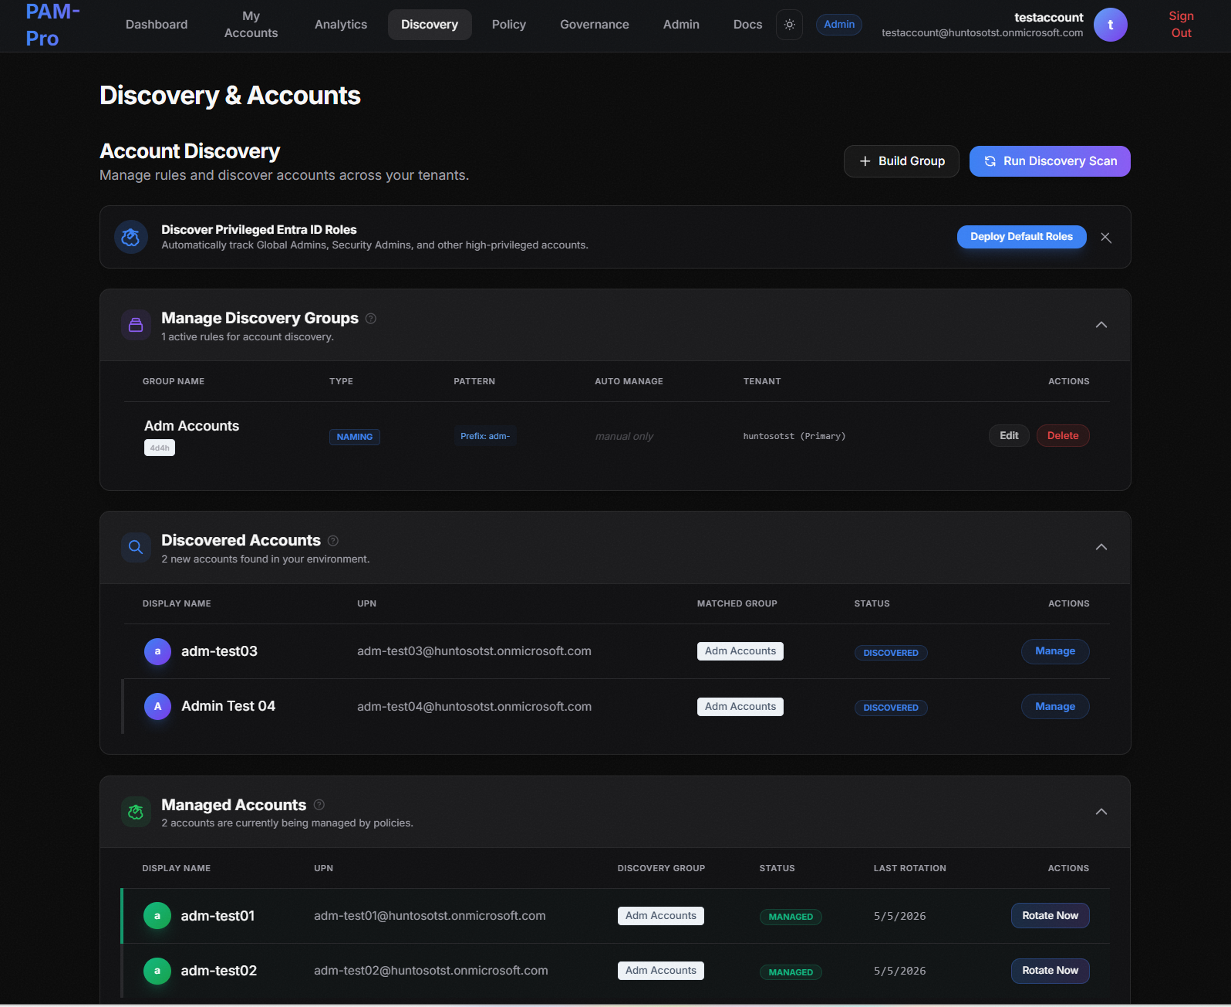Click the huntosotst (Primary) tenant cell
The width and height of the screenshot is (1231, 1007).
pyautogui.click(x=794, y=436)
